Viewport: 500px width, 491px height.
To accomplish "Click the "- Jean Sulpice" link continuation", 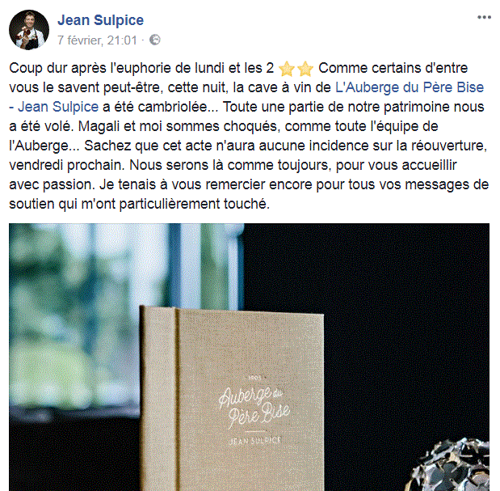I will click(x=54, y=107).
